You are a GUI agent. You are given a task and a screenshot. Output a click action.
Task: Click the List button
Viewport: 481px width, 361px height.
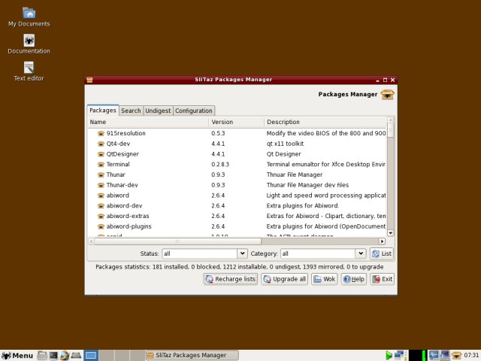point(382,253)
